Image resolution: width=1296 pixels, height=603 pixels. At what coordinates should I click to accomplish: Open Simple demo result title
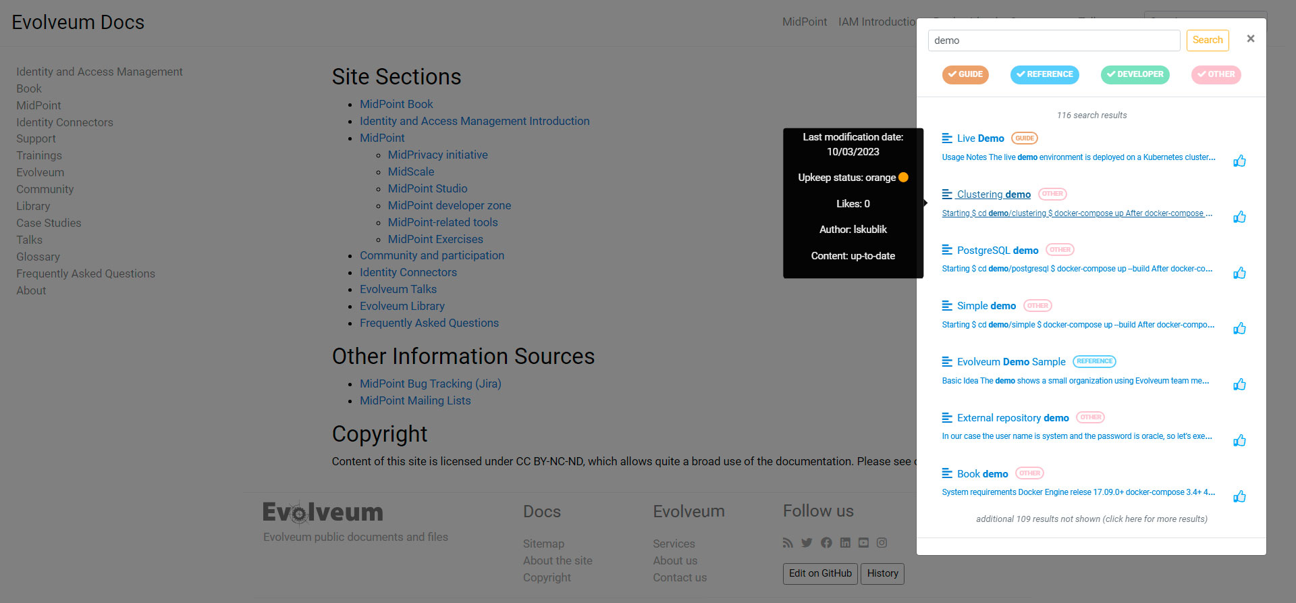point(986,306)
